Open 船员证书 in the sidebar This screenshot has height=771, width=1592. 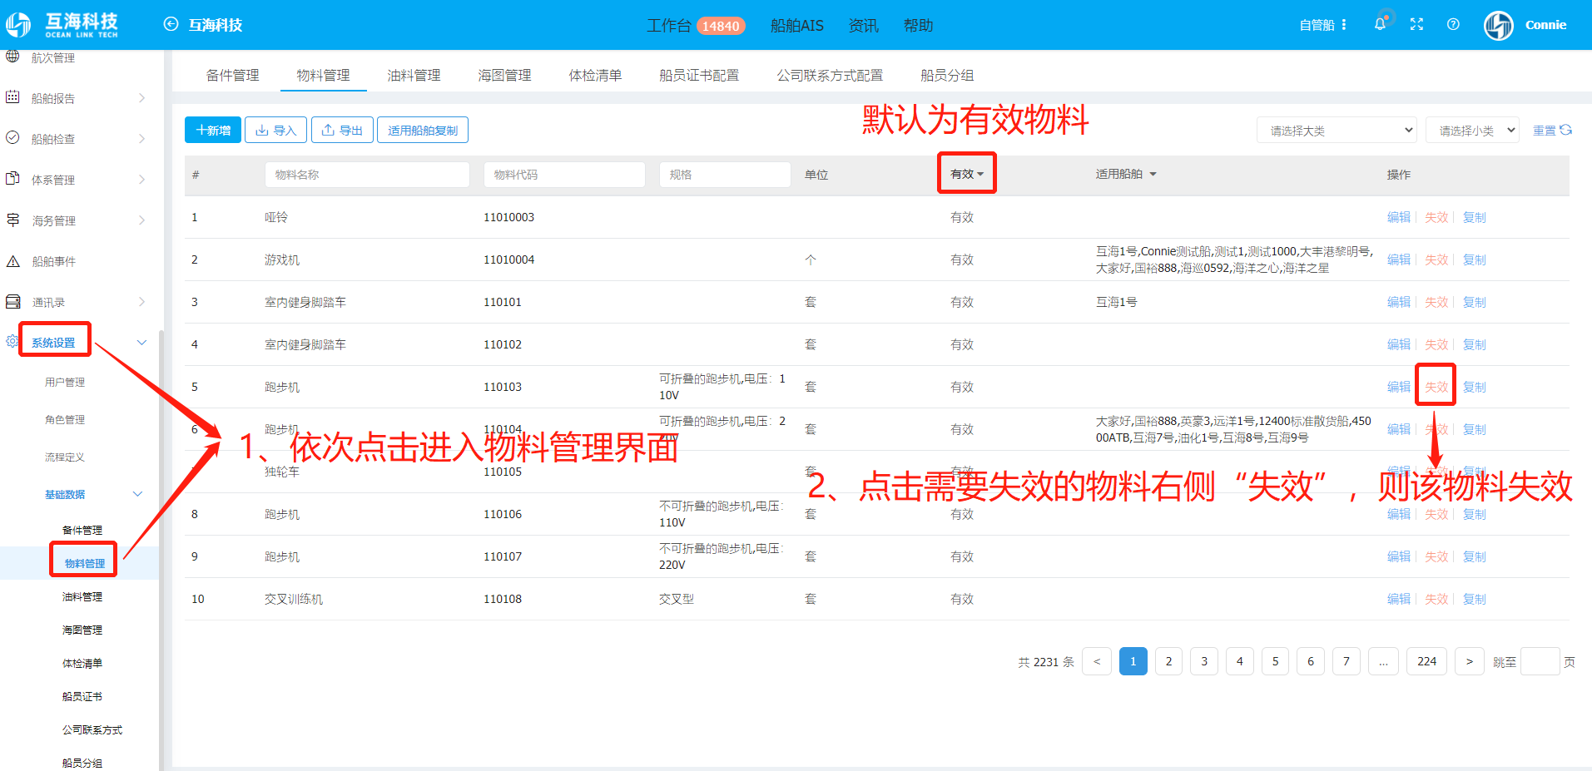(82, 696)
